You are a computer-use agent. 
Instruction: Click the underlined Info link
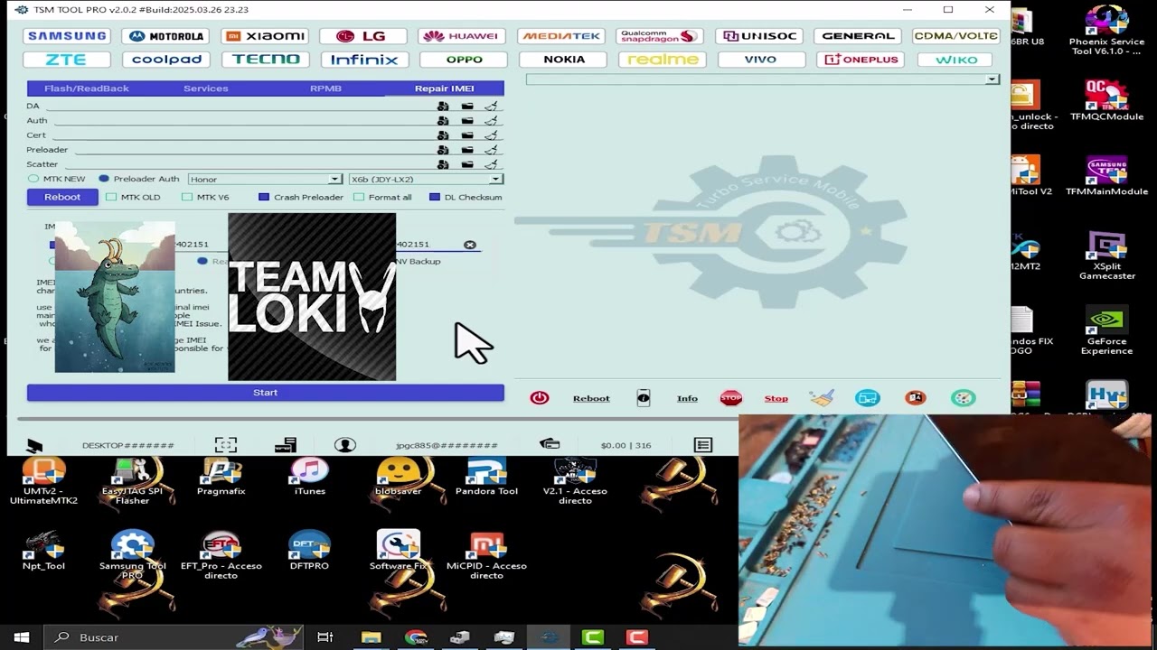[x=687, y=398]
